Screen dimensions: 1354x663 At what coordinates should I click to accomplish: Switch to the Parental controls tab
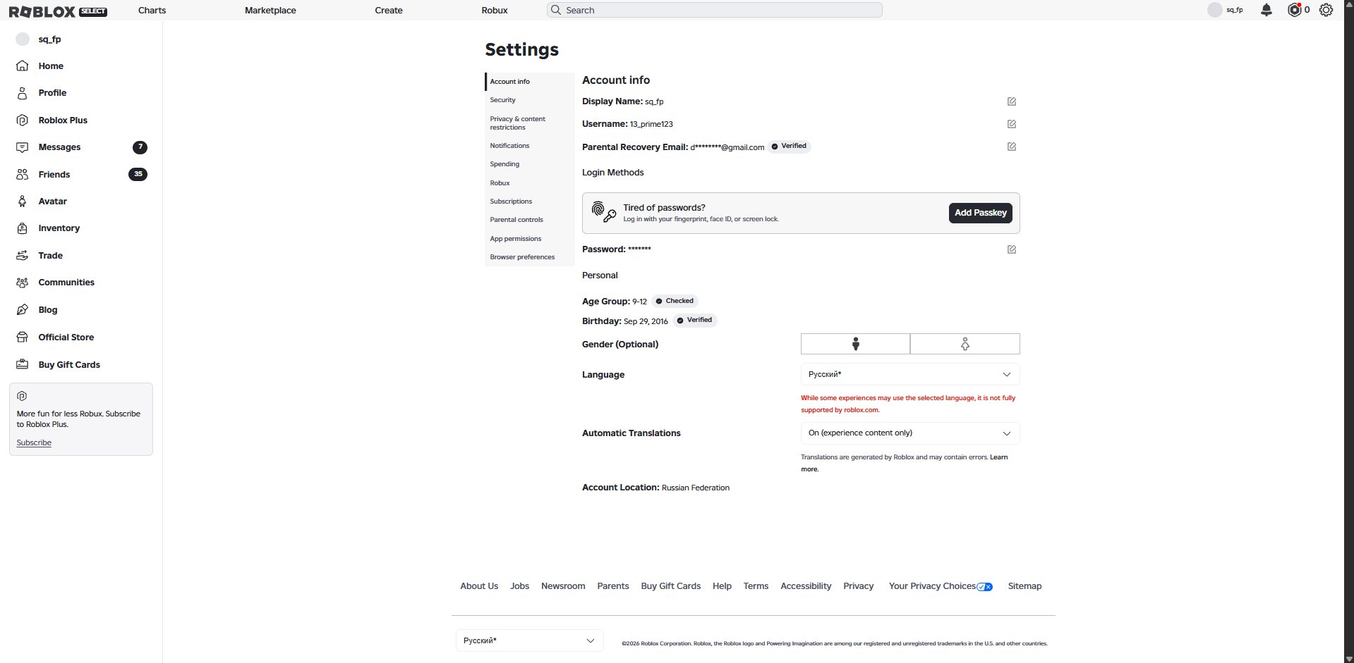pyautogui.click(x=530, y=220)
